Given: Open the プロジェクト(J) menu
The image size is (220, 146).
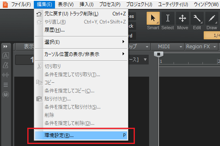Looking at the screenshot, I should pyautogui.click(x=139, y=4).
